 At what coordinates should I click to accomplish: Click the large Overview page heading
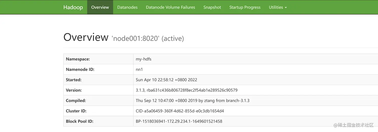86,37
